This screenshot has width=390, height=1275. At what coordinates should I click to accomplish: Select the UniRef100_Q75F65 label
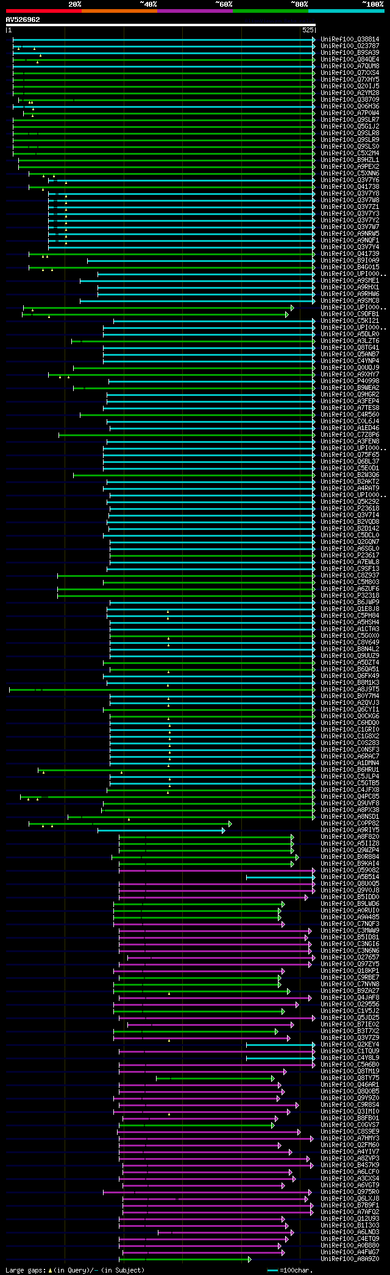pos(350,455)
